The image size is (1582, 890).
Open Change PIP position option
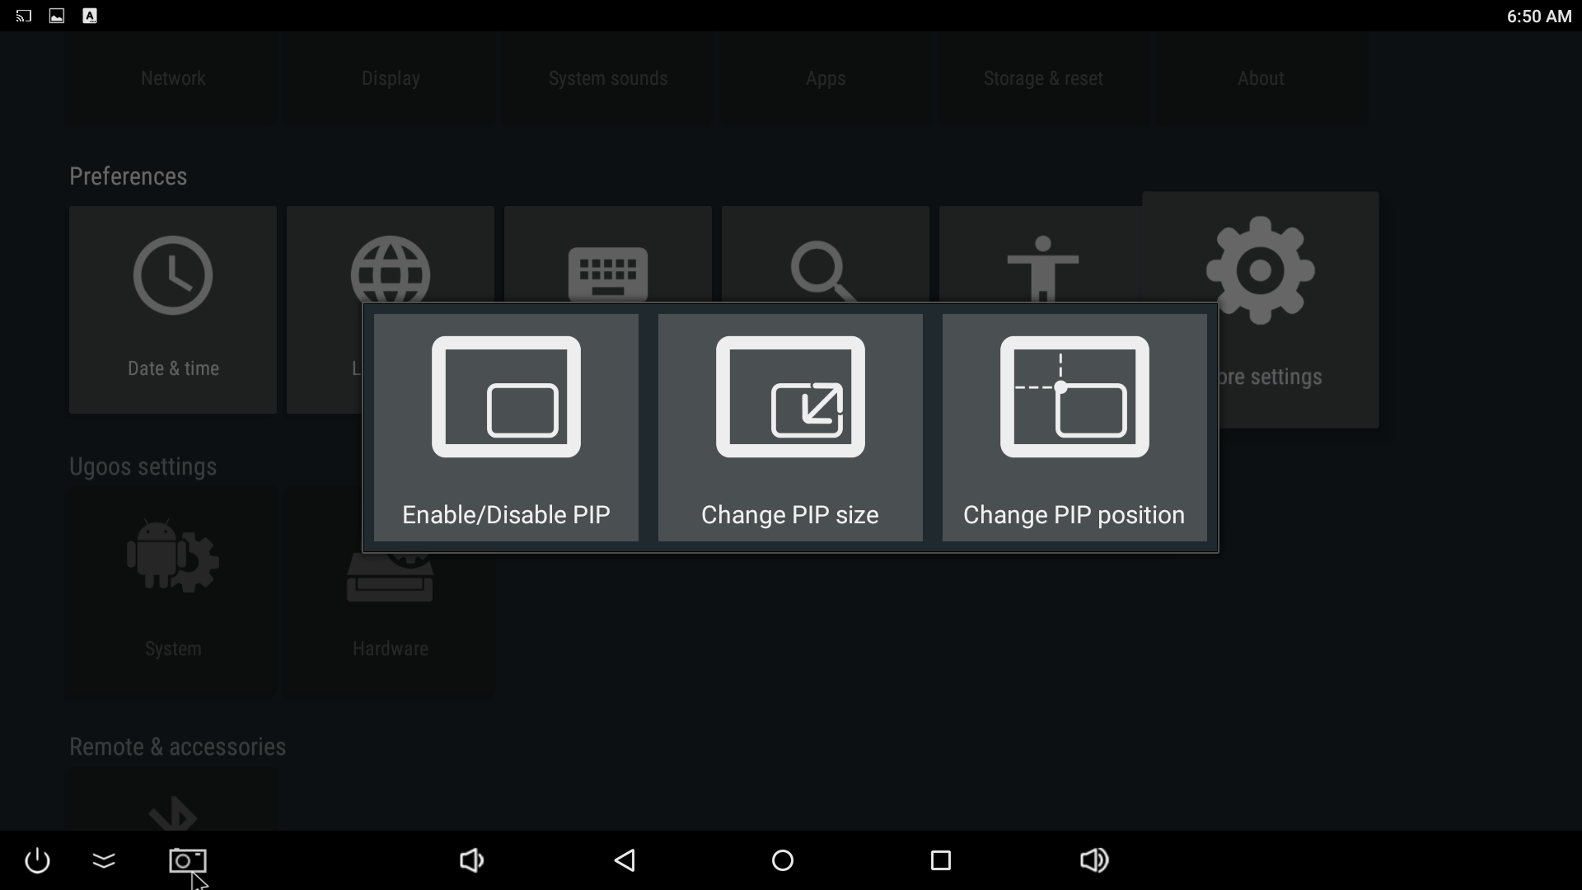coord(1074,427)
